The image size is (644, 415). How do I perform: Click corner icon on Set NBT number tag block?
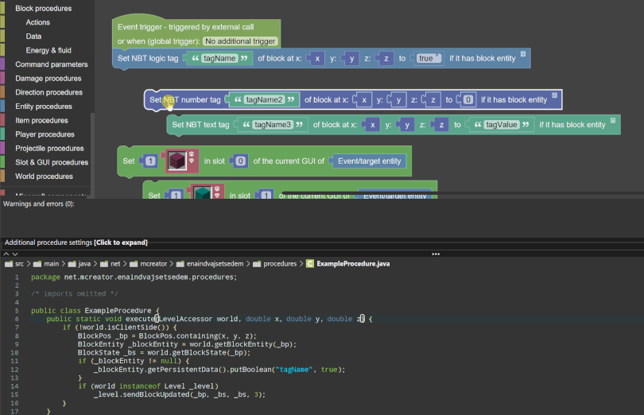point(554,95)
